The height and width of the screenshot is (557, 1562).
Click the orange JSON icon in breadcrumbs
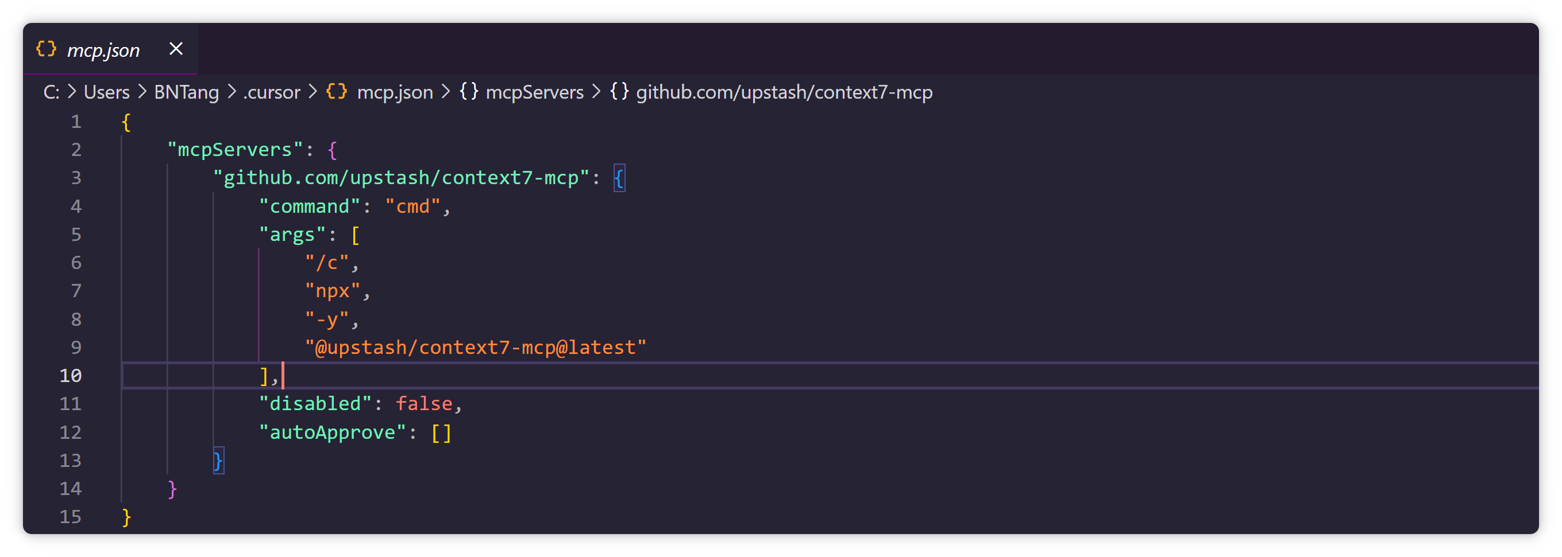point(337,91)
